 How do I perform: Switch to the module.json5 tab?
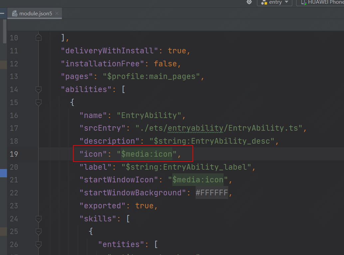(35, 14)
